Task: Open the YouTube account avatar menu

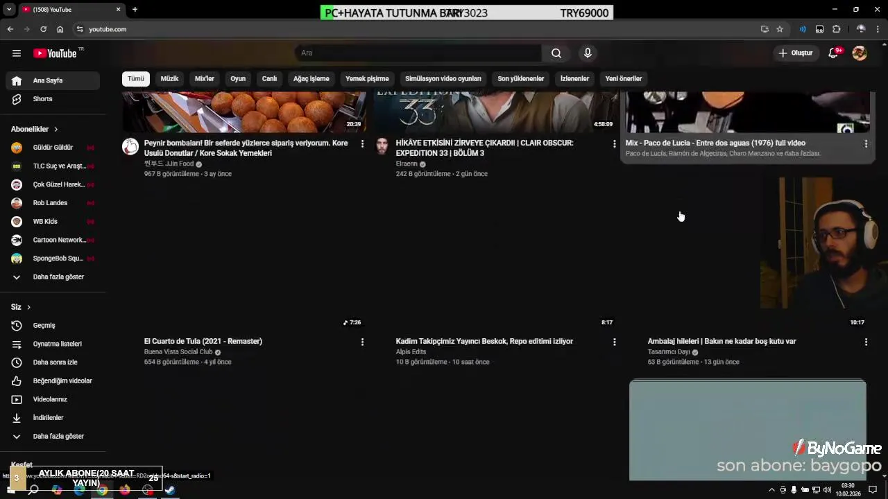Action: 860,53
